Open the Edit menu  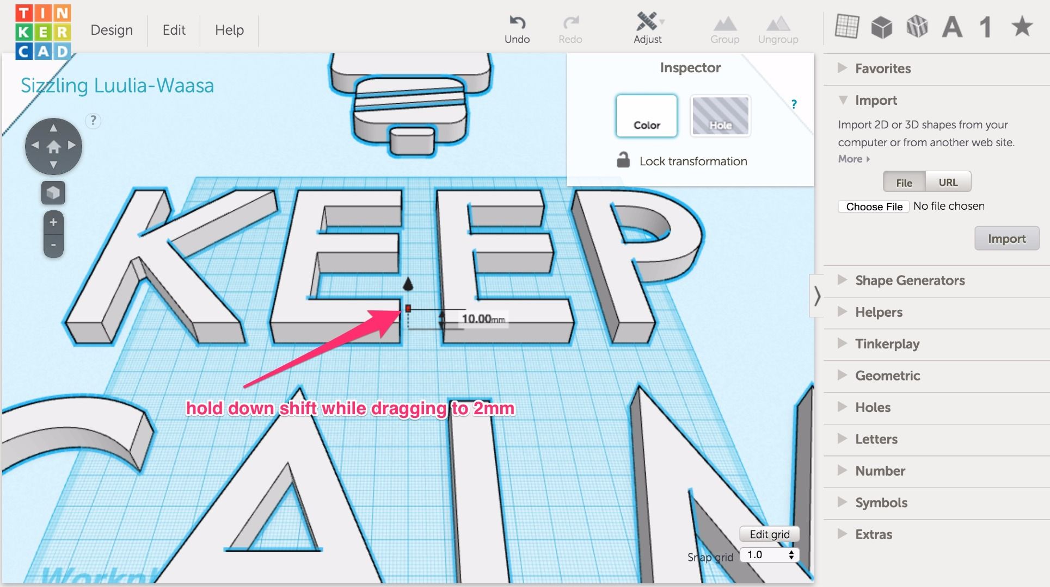(x=174, y=30)
